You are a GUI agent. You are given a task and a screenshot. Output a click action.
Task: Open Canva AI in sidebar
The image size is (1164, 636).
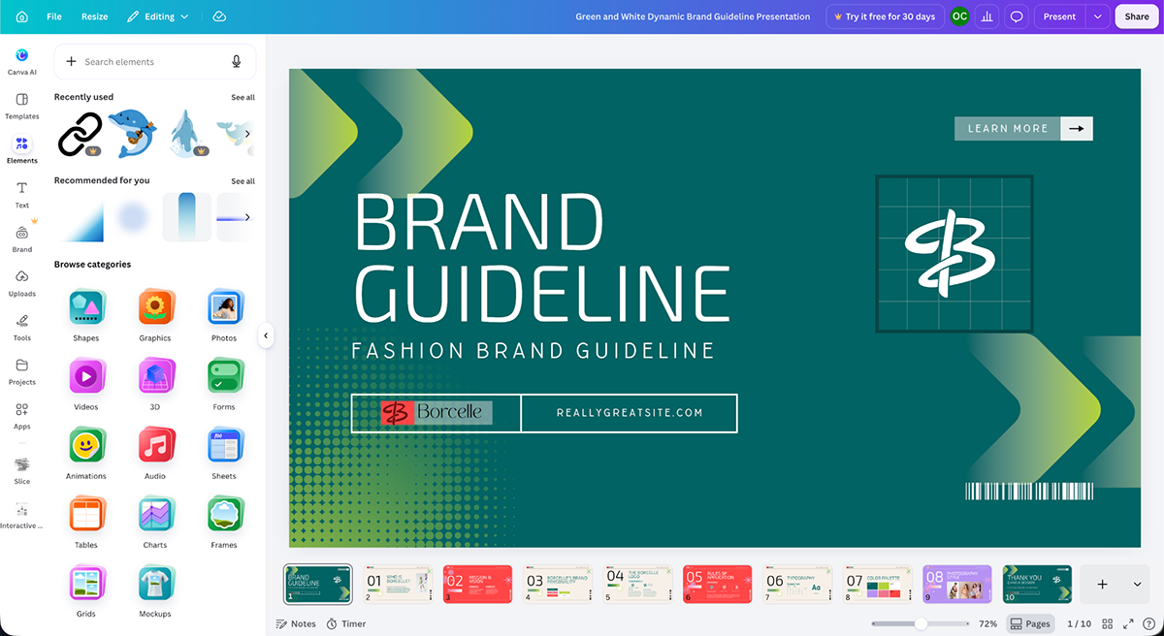pyautogui.click(x=21, y=61)
